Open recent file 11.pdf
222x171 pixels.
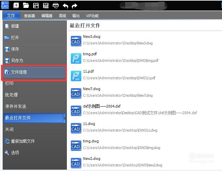89,71
